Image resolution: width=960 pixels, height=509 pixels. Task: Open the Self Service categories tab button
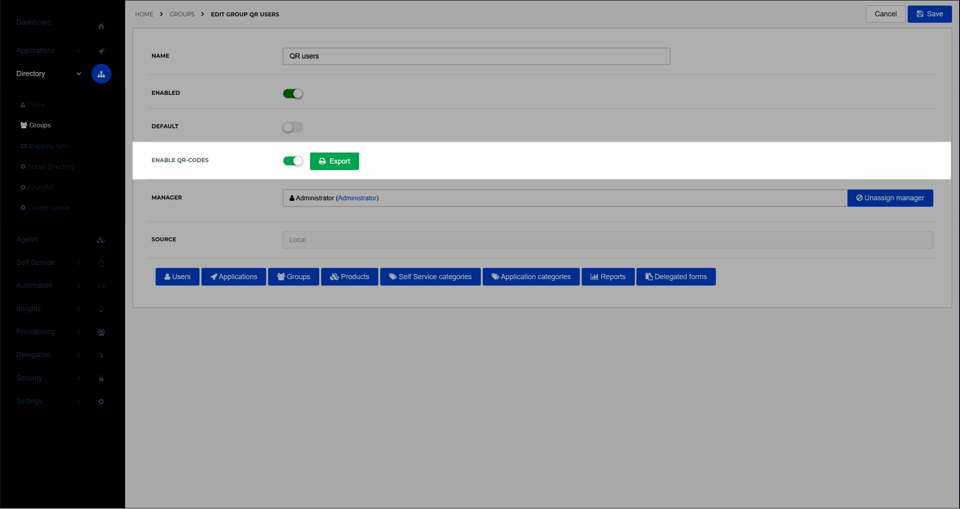point(430,277)
